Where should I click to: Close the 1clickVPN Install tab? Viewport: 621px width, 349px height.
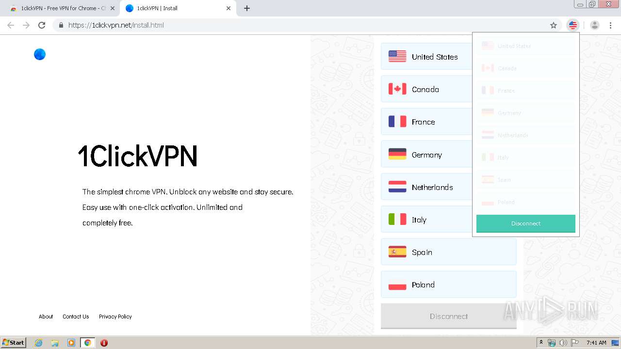tap(229, 8)
